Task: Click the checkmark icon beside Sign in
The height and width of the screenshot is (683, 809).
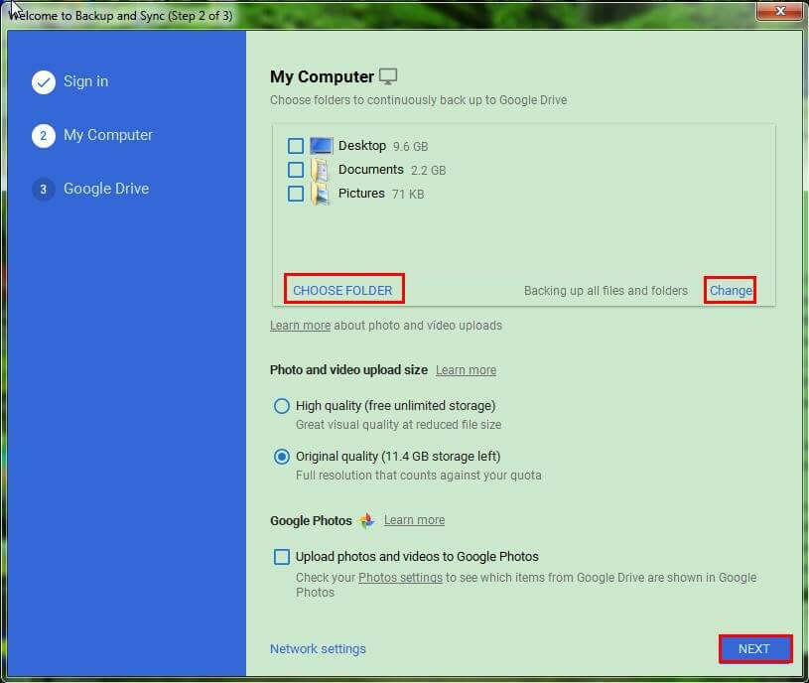Action: tap(44, 82)
